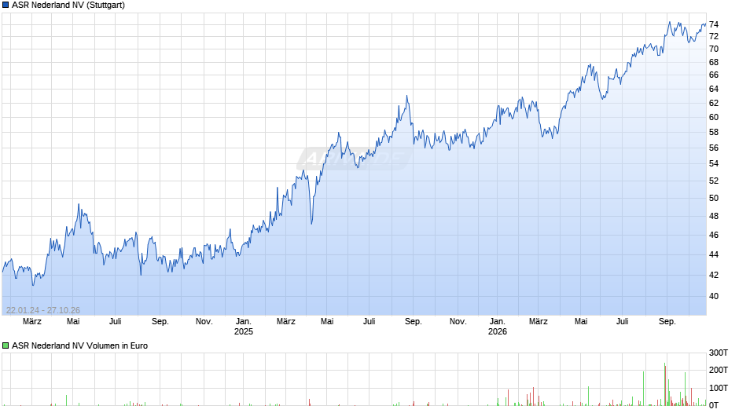Click the price axis label 56
Image resolution: width=739 pixels, height=413 pixels.
click(x=714, y=148)
